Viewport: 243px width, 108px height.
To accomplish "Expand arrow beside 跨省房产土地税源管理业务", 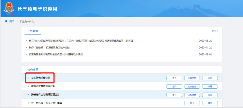I will (28, 94).
